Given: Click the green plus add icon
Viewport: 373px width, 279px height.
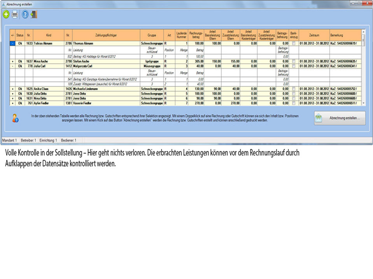Looking at the screenshot, I should click(6, 14).
